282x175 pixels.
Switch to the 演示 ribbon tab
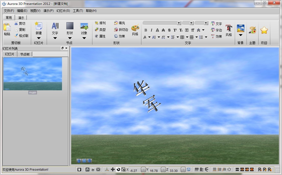coord(21,17)
